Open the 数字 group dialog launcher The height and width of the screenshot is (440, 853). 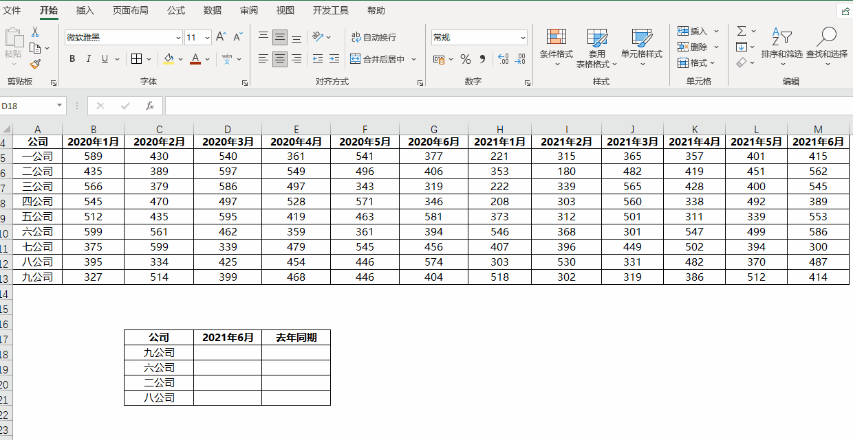tap(527, 83)
